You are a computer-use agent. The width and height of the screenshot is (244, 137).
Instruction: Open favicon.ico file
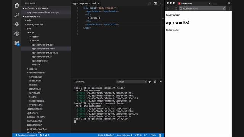(x=35, y=77)
